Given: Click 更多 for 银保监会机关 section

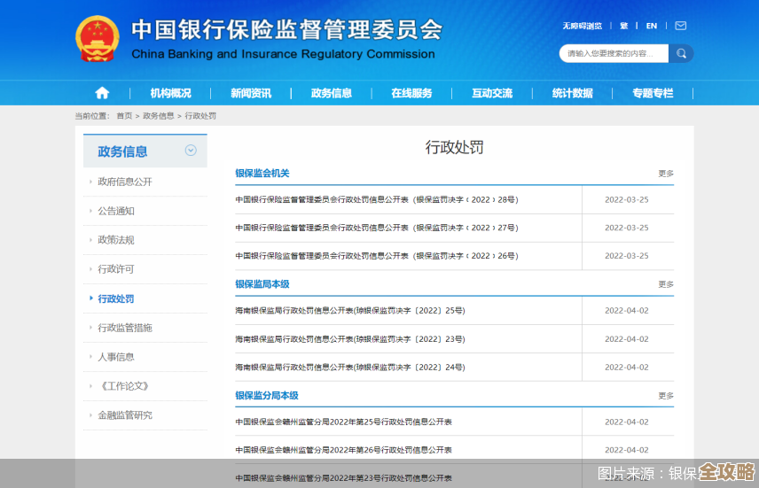Looking at the screenshot, I should tap(666, 173).
